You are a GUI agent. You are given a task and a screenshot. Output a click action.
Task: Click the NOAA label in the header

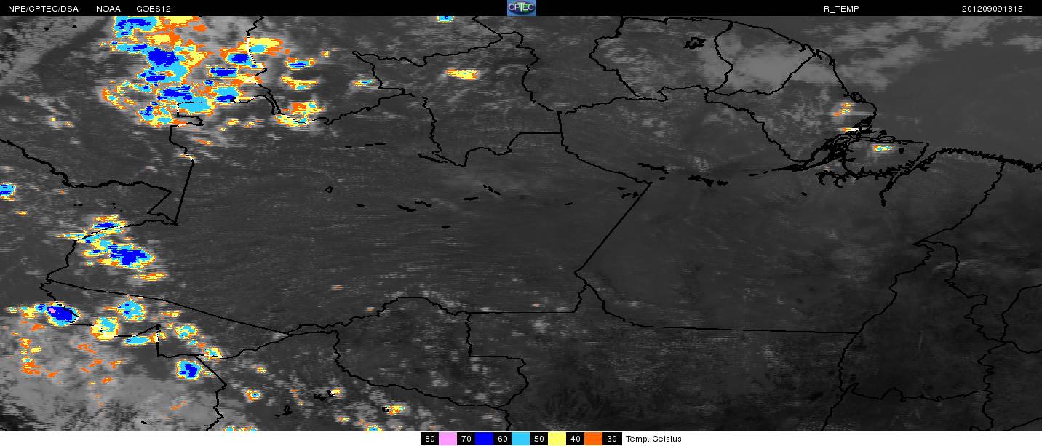pos(108,9)
